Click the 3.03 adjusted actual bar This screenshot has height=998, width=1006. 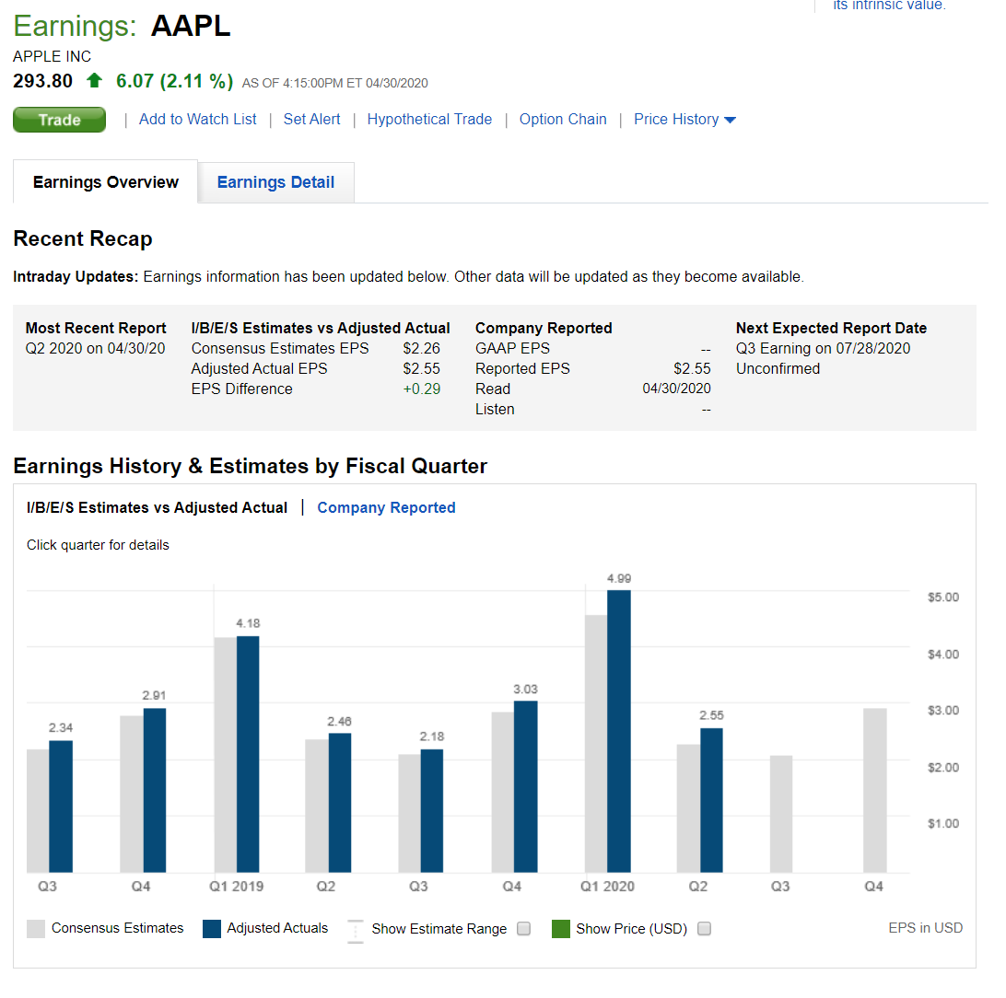point(525,787)
